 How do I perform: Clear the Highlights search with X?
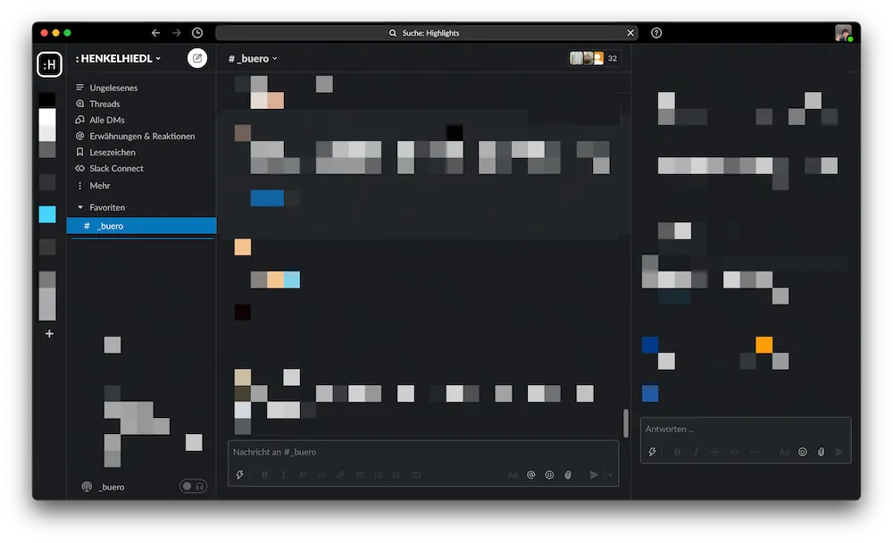[x=630, y=33]
